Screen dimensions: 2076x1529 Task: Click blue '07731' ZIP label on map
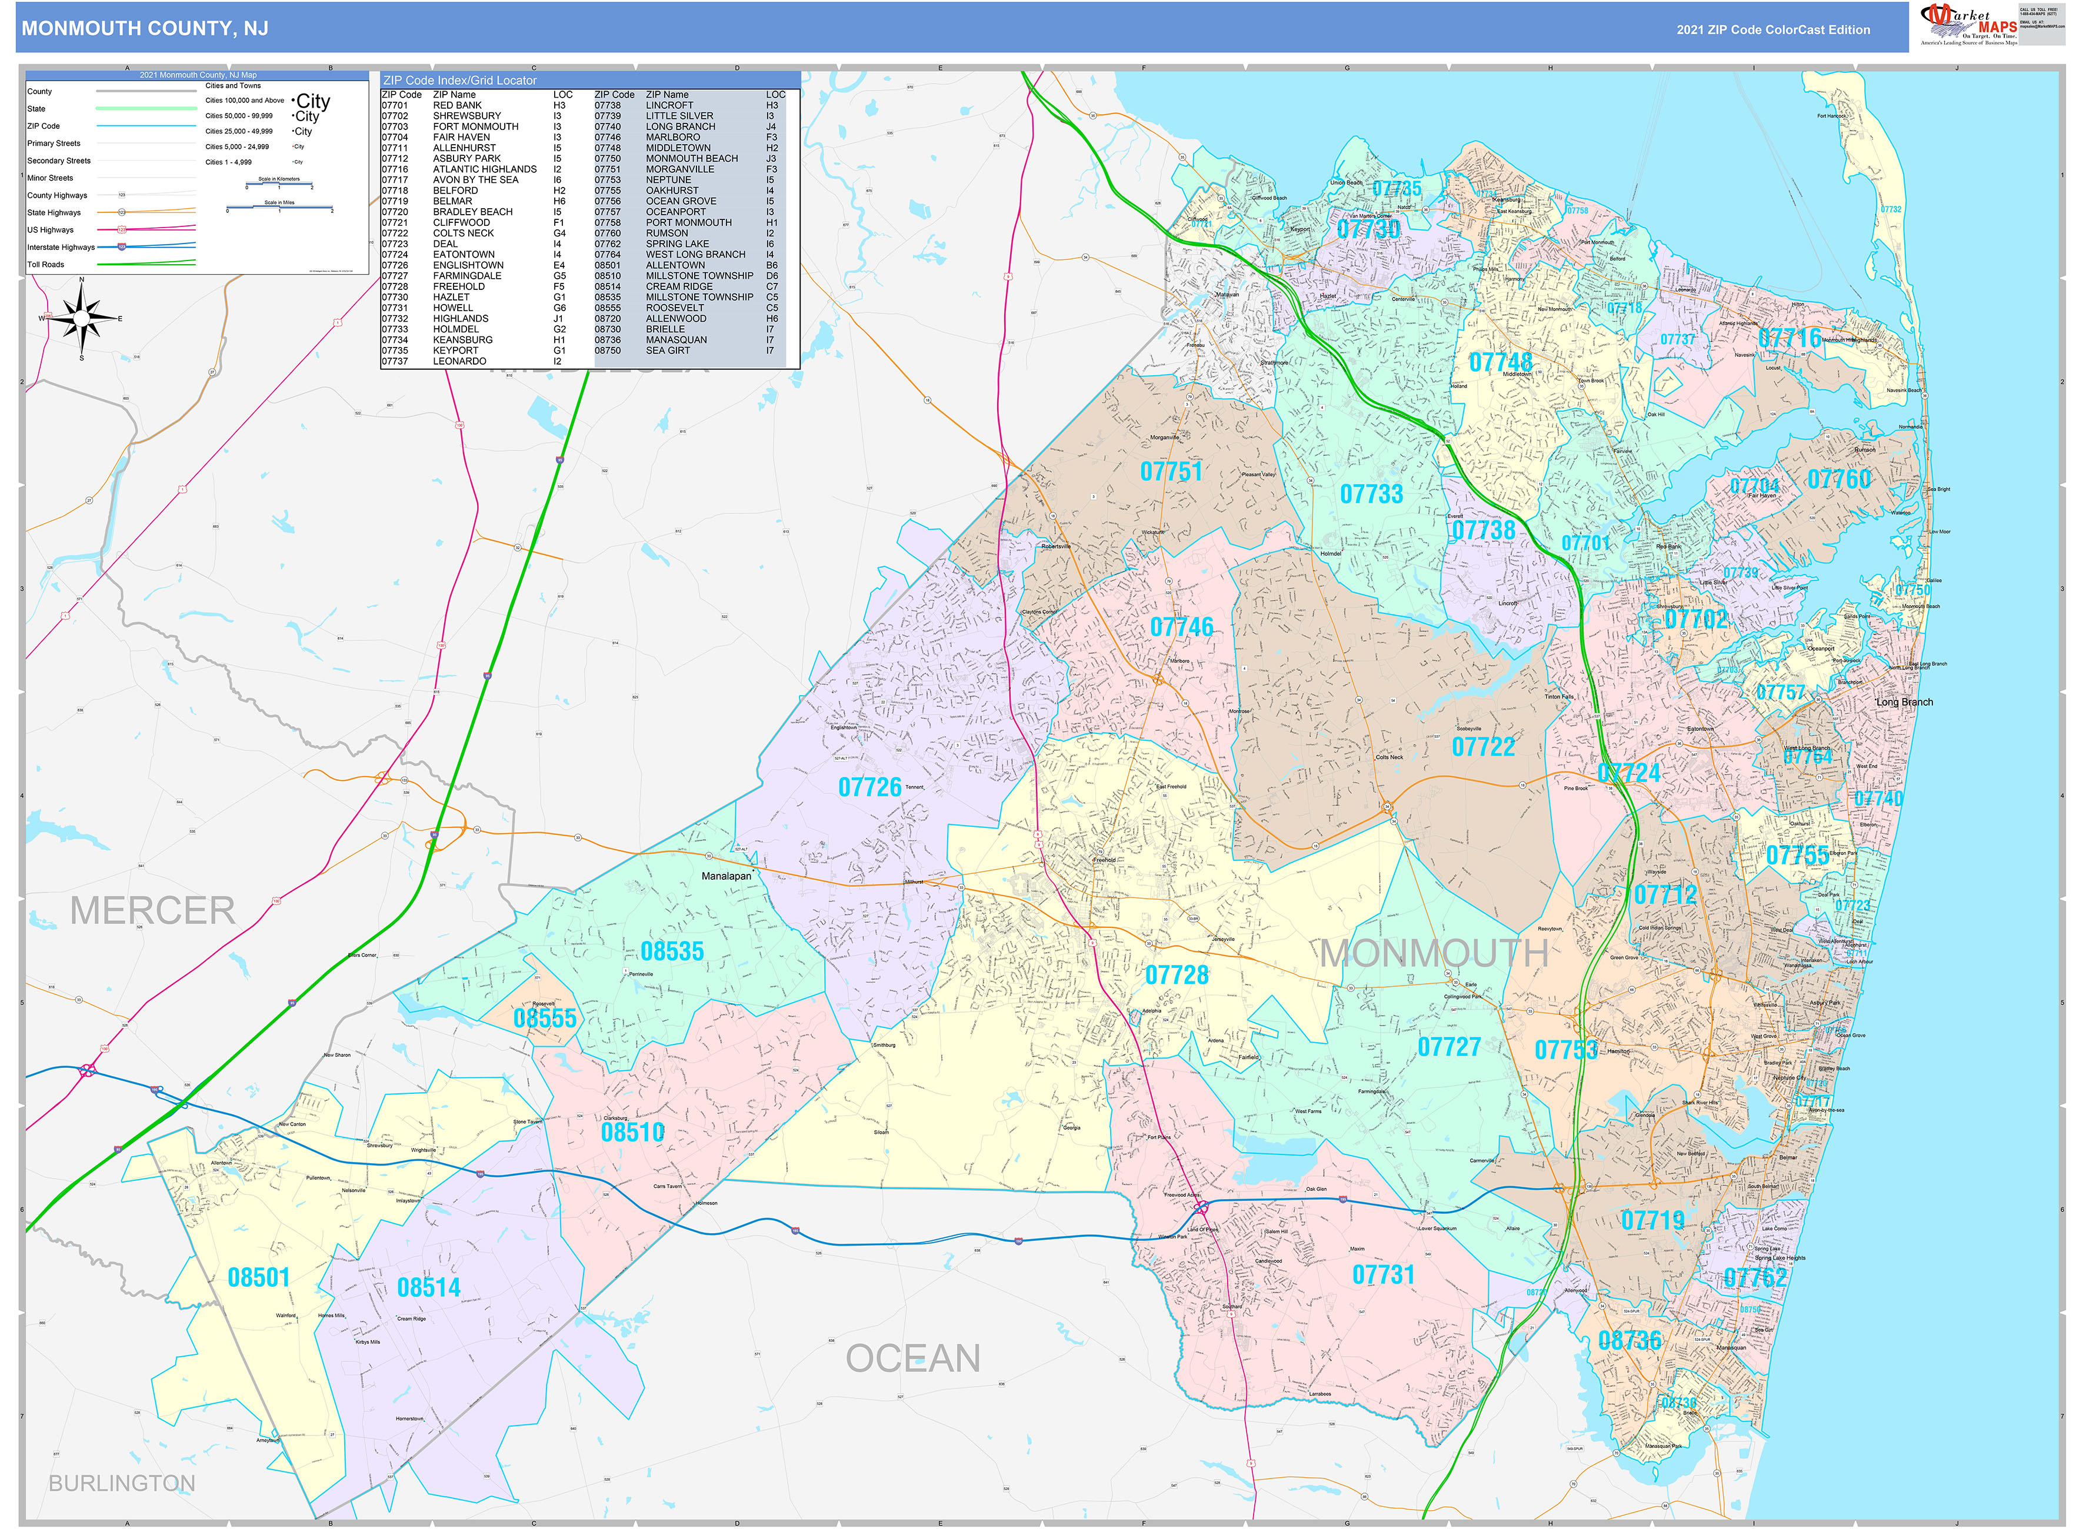(1384, 1276)
